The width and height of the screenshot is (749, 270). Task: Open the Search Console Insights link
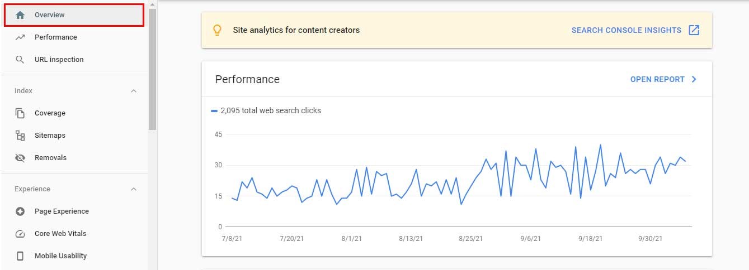pos(626,30)
